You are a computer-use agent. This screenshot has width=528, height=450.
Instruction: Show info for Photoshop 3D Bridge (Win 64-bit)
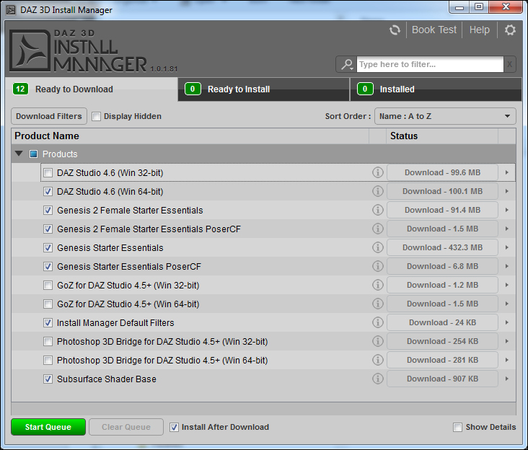377,360
